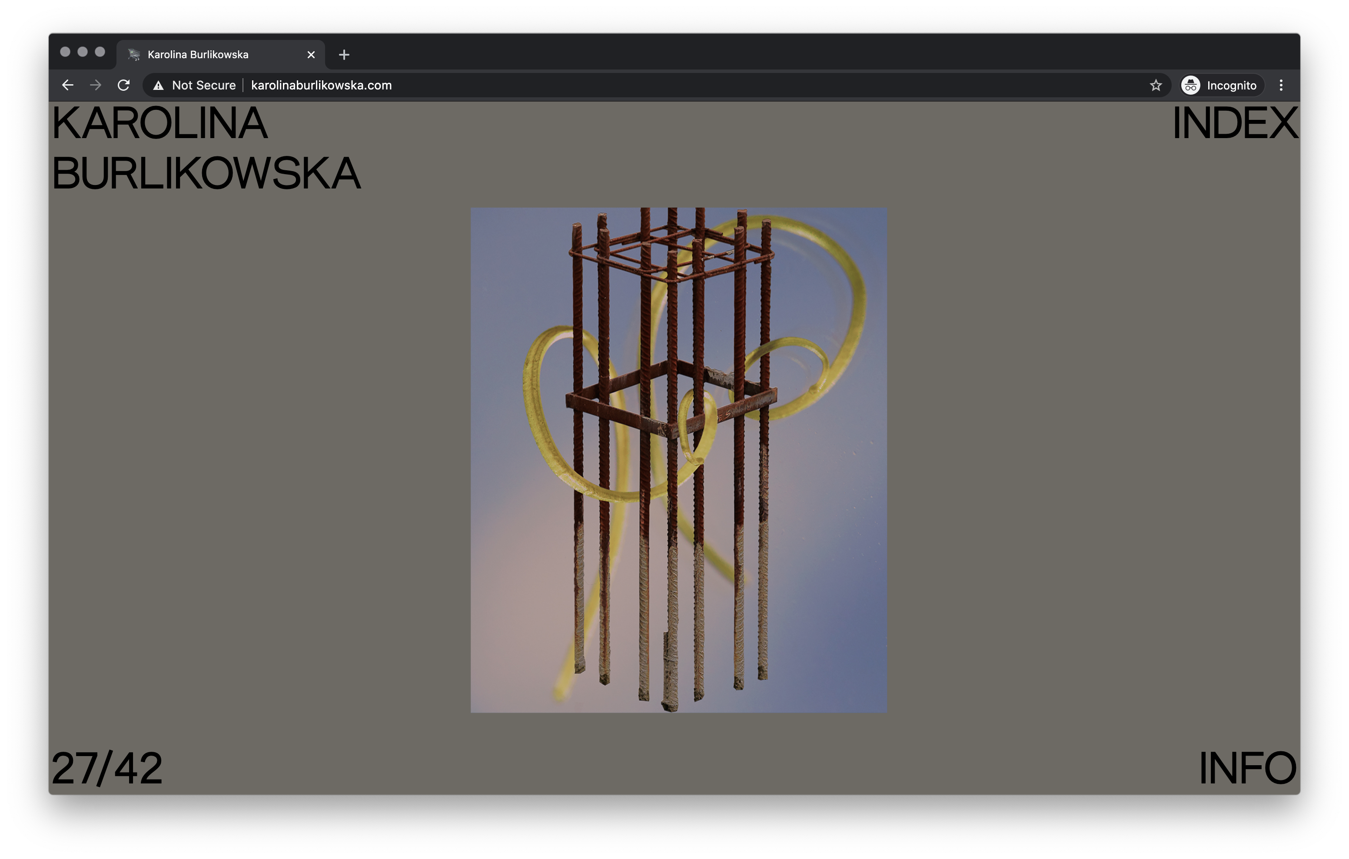Screen dimensions: 1349x859
Task: Click the forward navigation arrow
Action: (96, 85)
